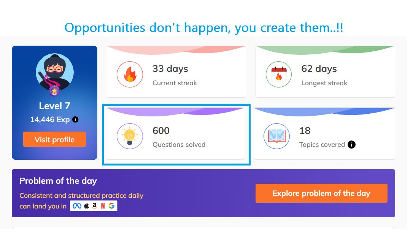
Task: Select the 18 Topics covered card
Action: coord(324,134)
